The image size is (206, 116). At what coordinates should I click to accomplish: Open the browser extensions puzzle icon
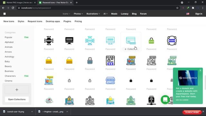(193, 8)
